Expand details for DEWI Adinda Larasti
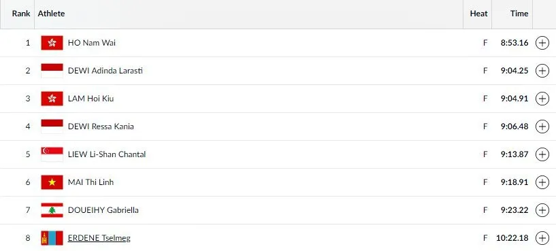This screenshot has width=556, height=251. click(542, 71)
